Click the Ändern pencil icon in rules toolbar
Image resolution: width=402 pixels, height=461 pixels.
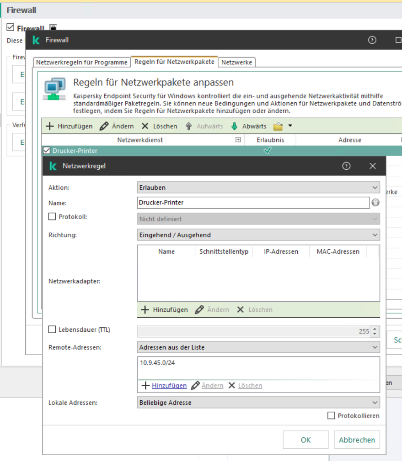(x=104, y=126)
